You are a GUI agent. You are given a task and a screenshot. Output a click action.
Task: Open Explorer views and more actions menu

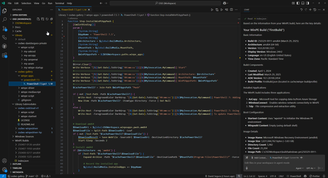click(51, 10)
